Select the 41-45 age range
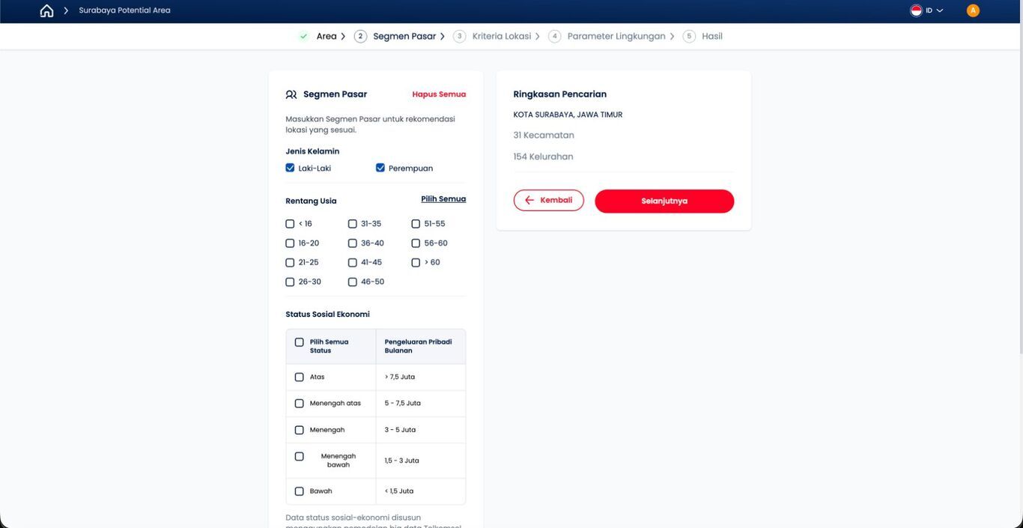The width and height of the screenshot is (1023, 528). 353,263
